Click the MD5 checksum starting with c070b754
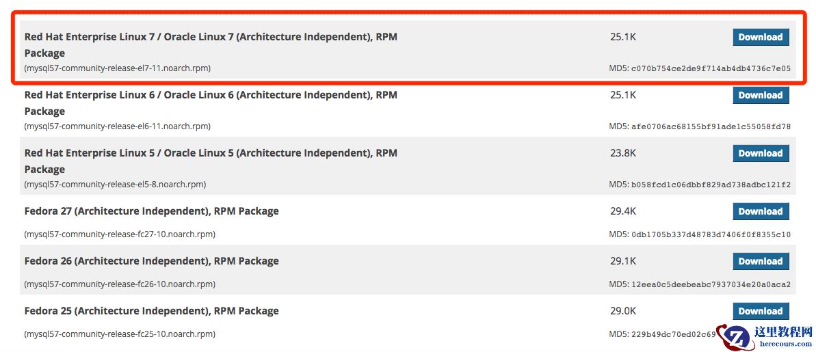This screenshot has height=352, width=816. (710, 68)
